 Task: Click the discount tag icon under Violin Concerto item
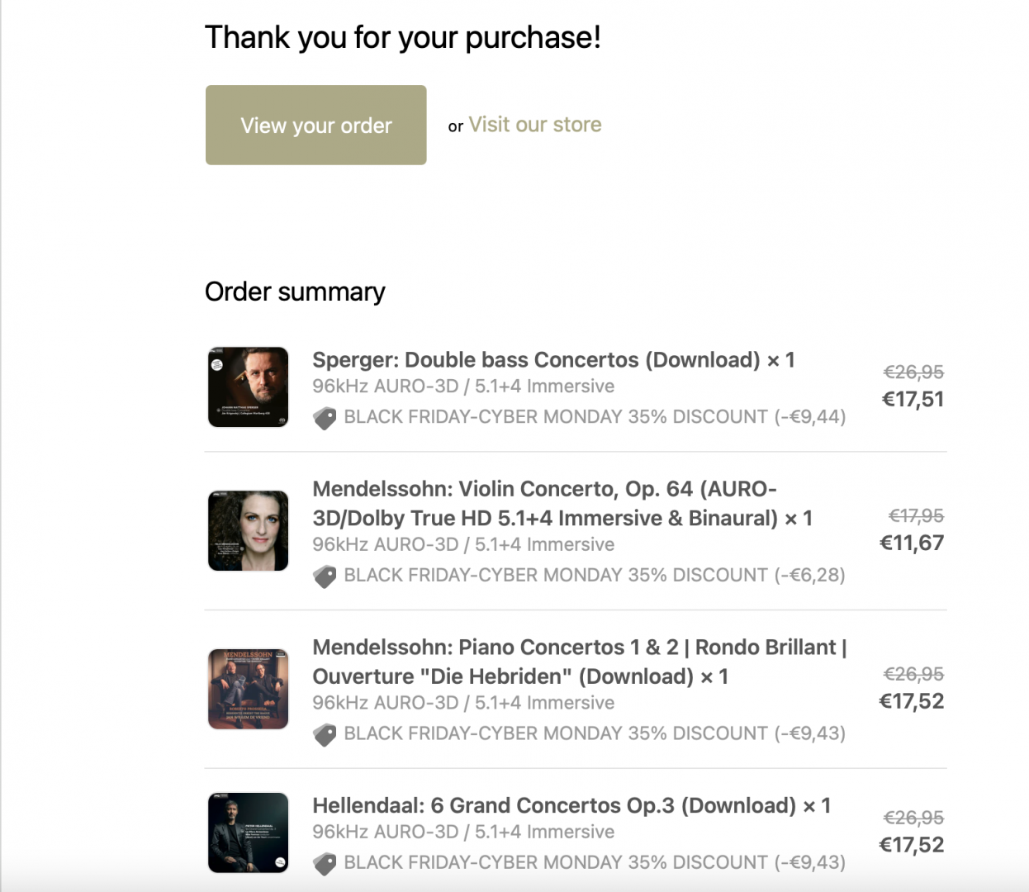[x=325, y=576]
